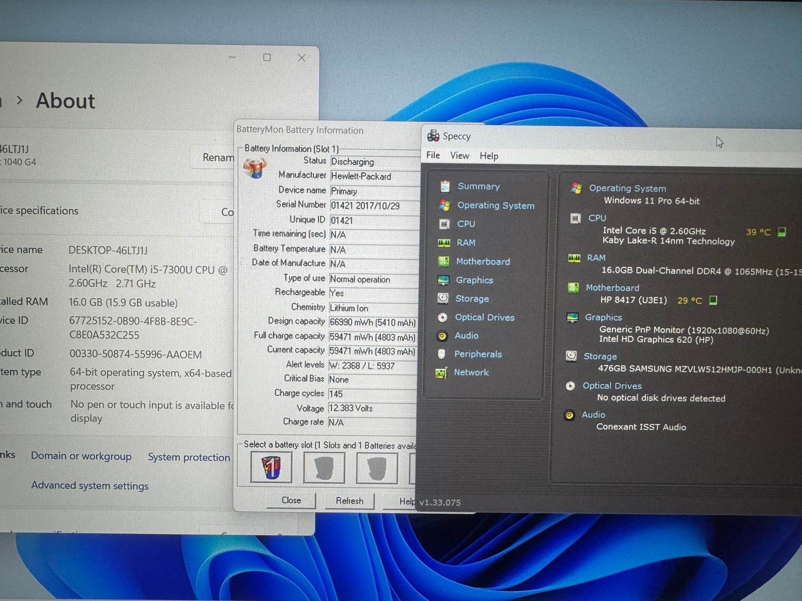Click the Design capacity value 66990 mWh

coord(373,322)
